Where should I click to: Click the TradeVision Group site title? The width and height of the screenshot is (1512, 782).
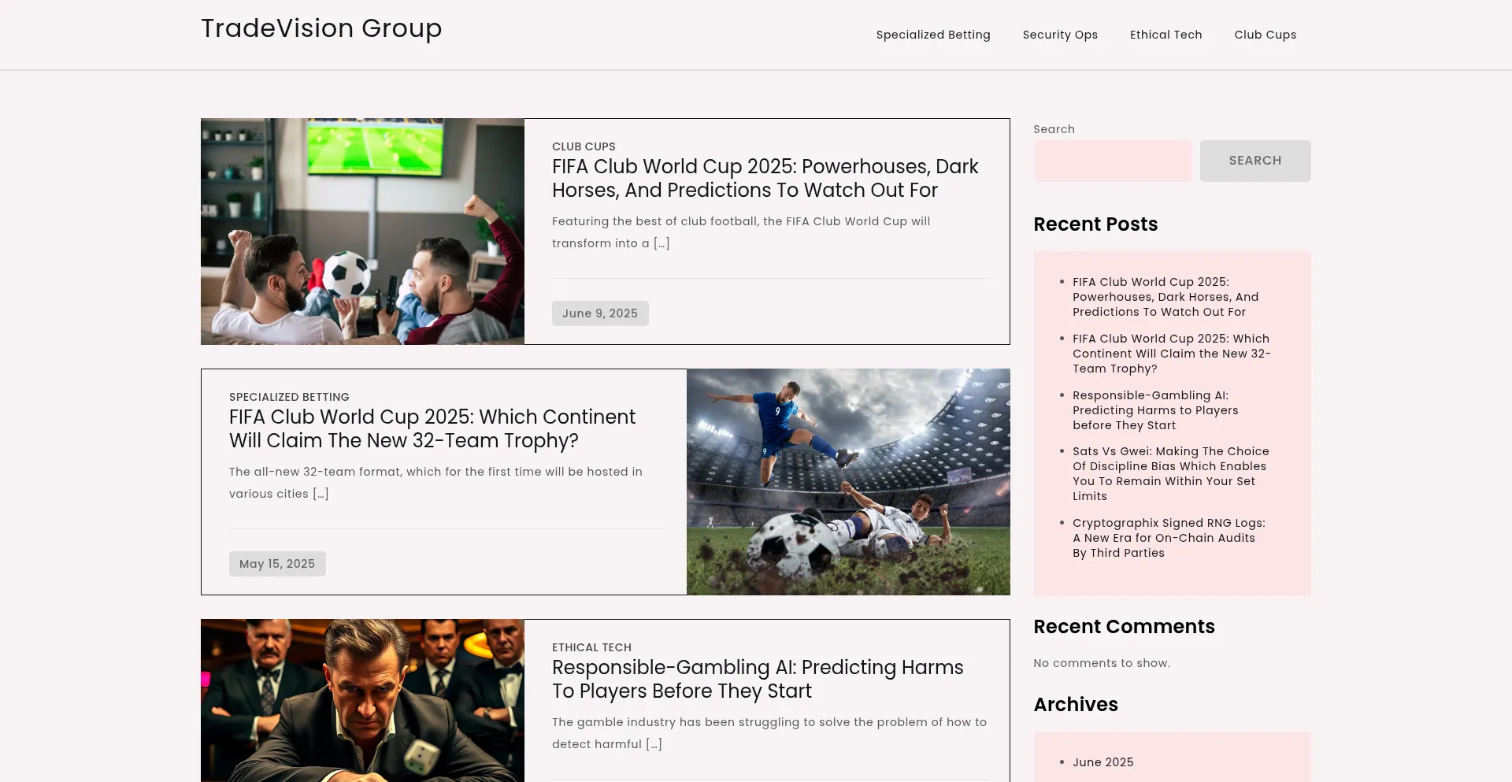(x=321, y=28)
